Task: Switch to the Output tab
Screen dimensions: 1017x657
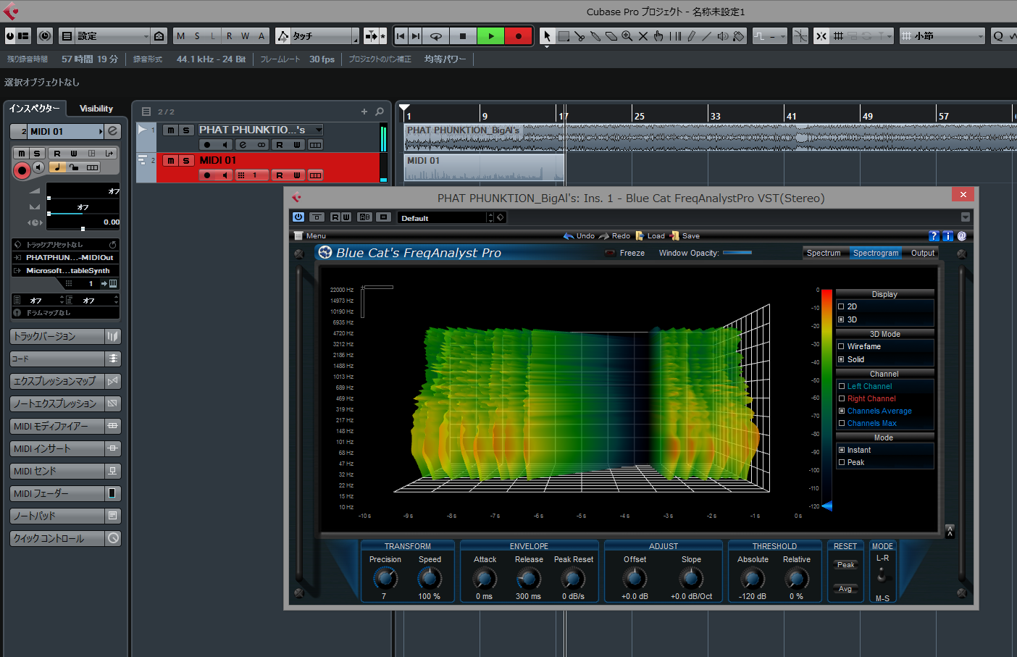Action: pos(922,253)
